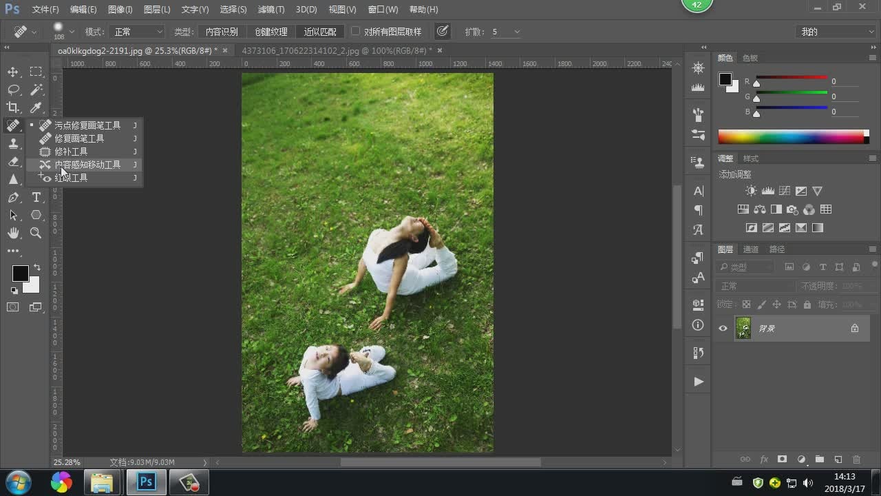The image size is (881, 496).
Task: Select the Path Selection arrow tool
Action: [x=13, y=216]
